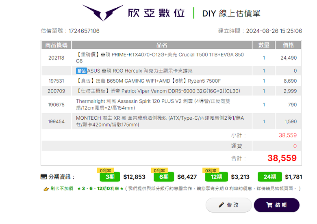This screenshot has height=224, width=317.
Task: Click product barcode 190675
Action: [56, 105]
